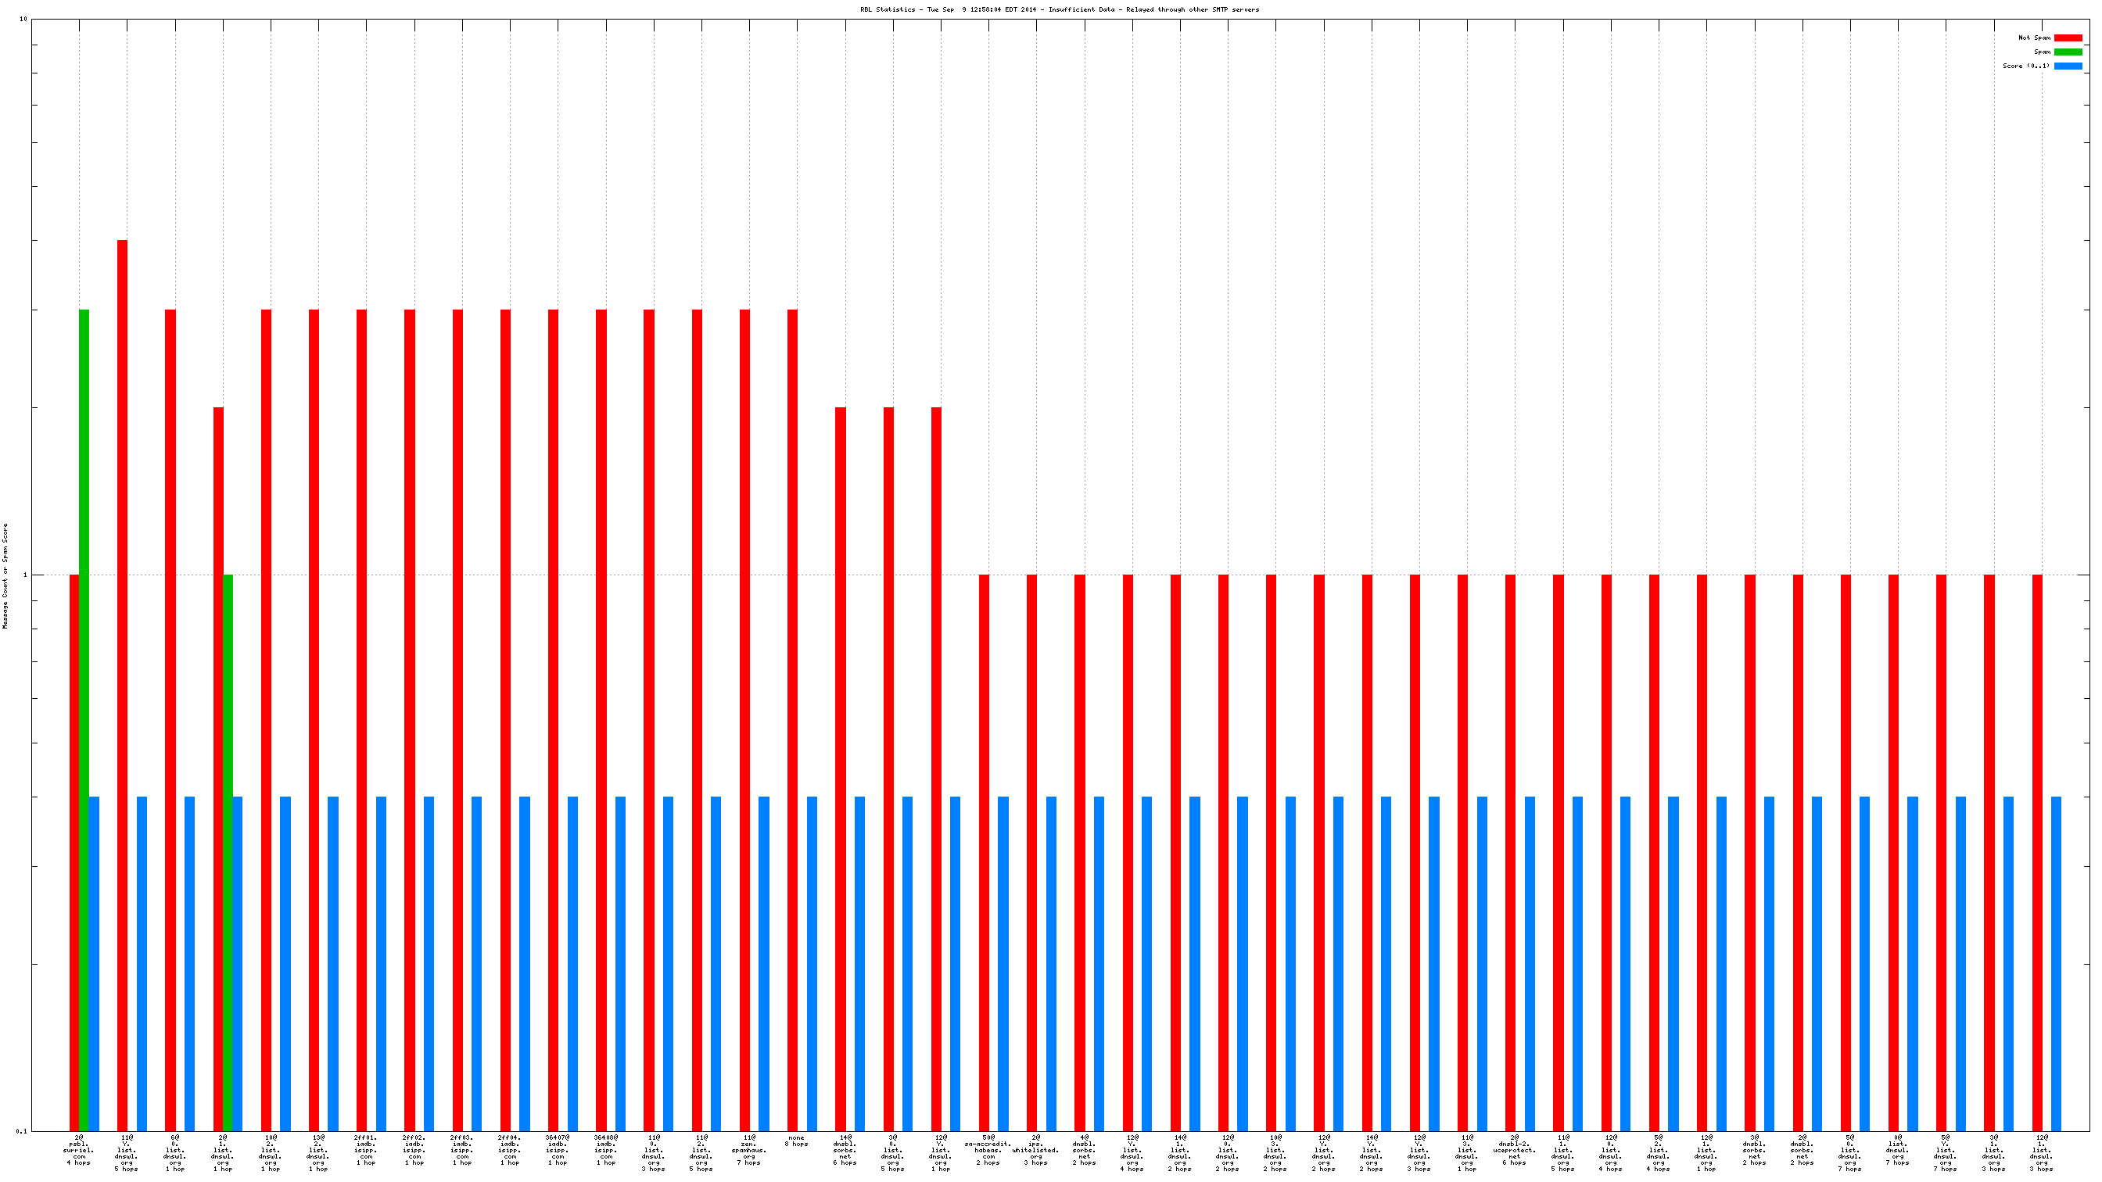2102x1182 pixels.
Task: Click the y-axis tick label 1
Action: point(24,575)
